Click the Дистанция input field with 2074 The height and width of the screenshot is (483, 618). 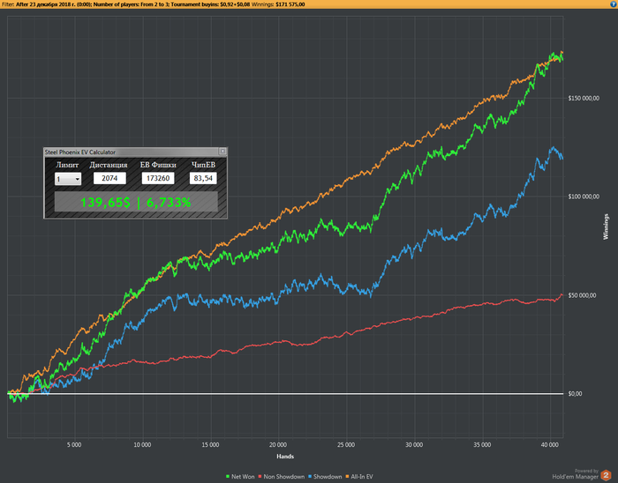point(109,178)
